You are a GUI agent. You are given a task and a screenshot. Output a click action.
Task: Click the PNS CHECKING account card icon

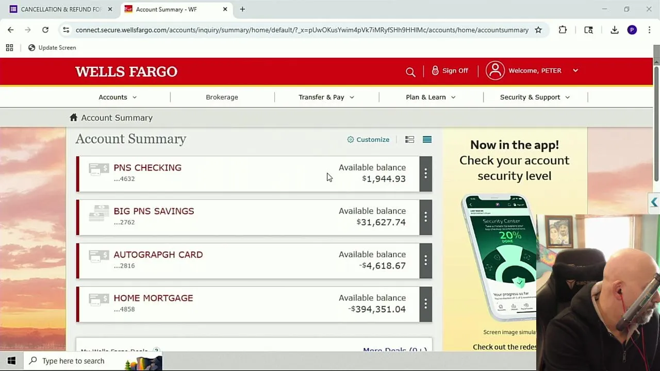pos(98,169)
